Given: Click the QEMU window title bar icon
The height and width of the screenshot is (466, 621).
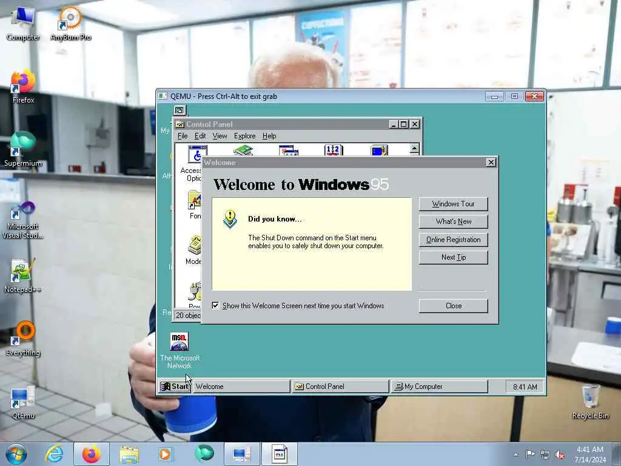Looking at the screenshot, I should (x=163, y=96).
